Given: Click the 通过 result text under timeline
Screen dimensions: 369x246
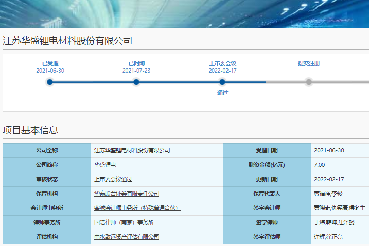Looking at the screenshot, I should point(222,93).
